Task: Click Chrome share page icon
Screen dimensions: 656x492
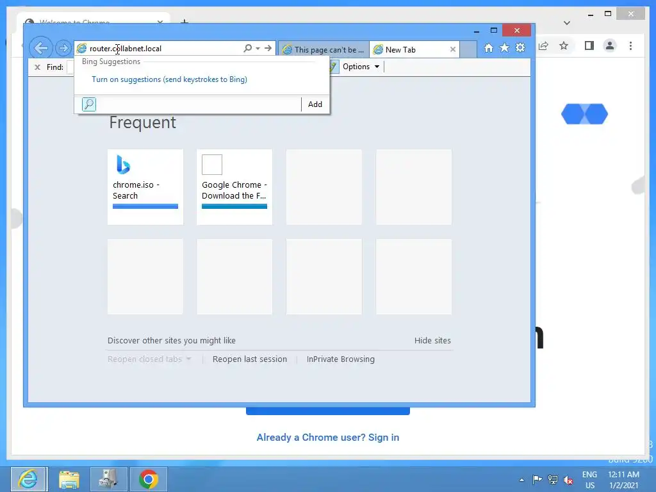Action: click(x=543, y=45)
